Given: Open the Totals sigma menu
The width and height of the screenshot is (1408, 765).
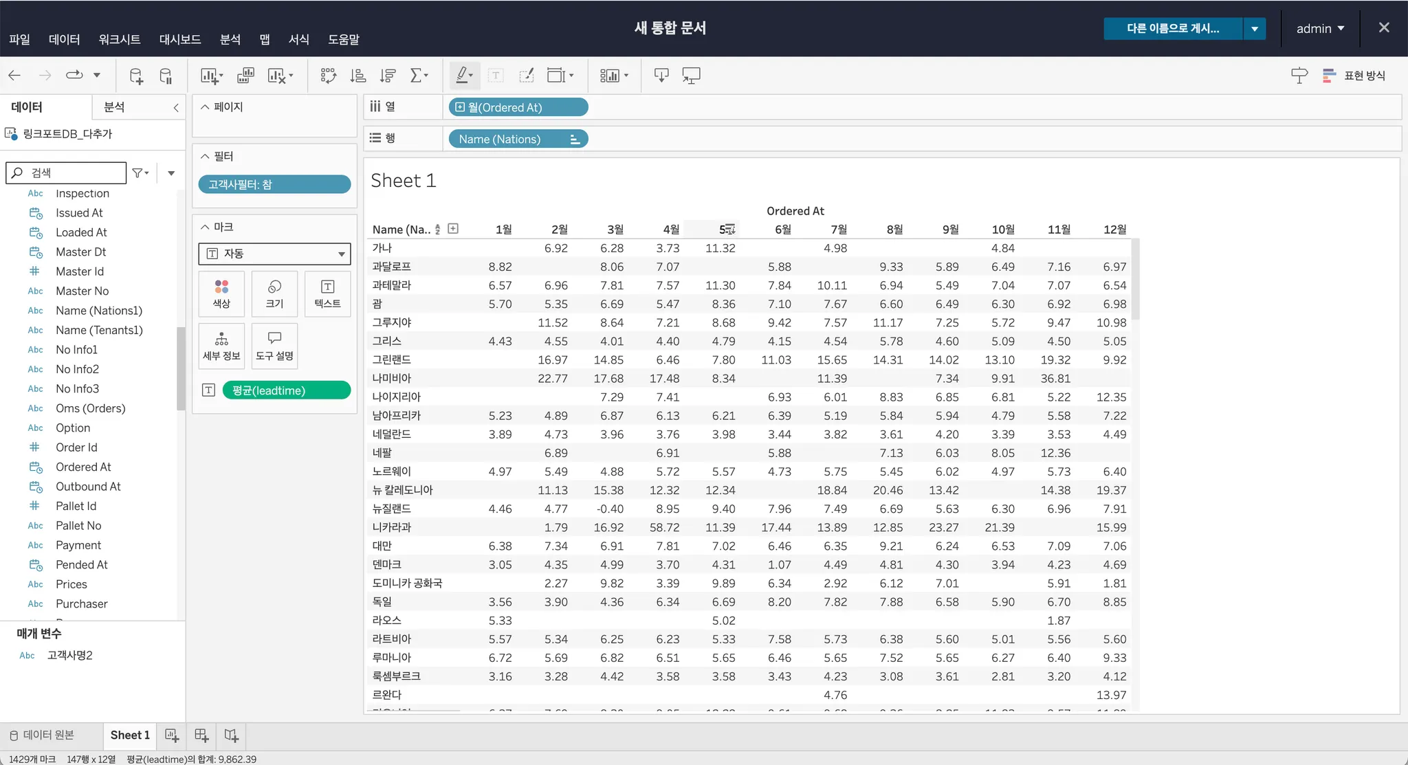Looking at the screenshot, I should [x=418, y=76].
